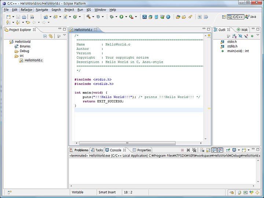
Task: Click the Last Edit Location icon
Action: [28, 22]
